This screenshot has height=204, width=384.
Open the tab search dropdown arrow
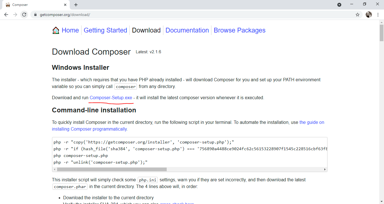coord(339,5)
